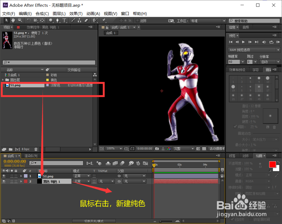The height and width of the screenshot is (224, 282).
Task: Expand the 固态层 folder in Project panel
Action: (3, 80)
